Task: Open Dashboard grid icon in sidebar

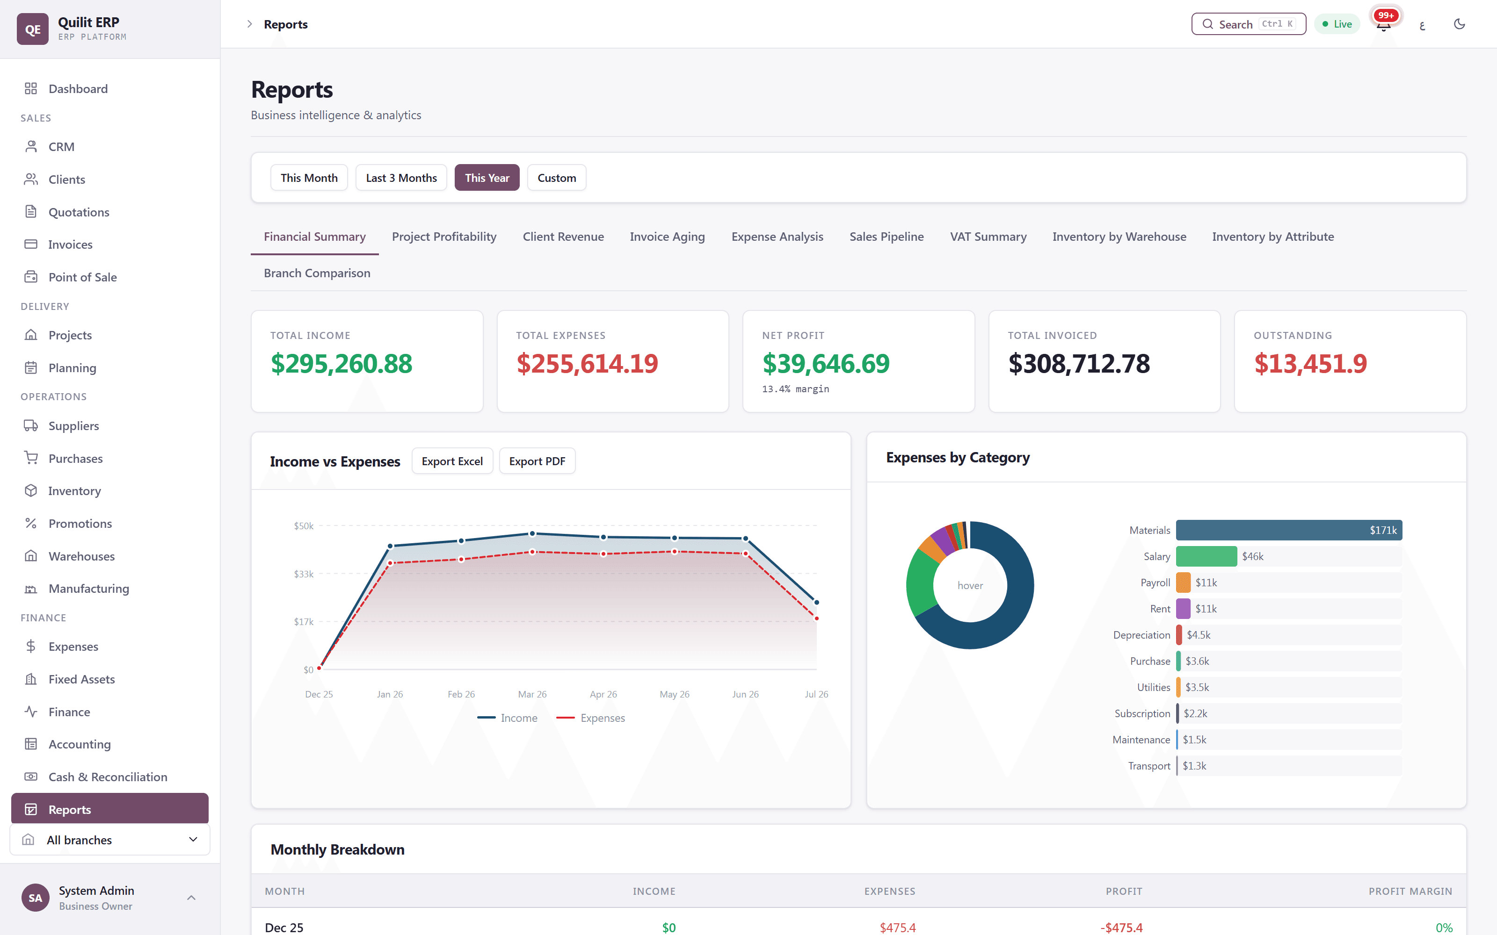Action: click(31, 88)
